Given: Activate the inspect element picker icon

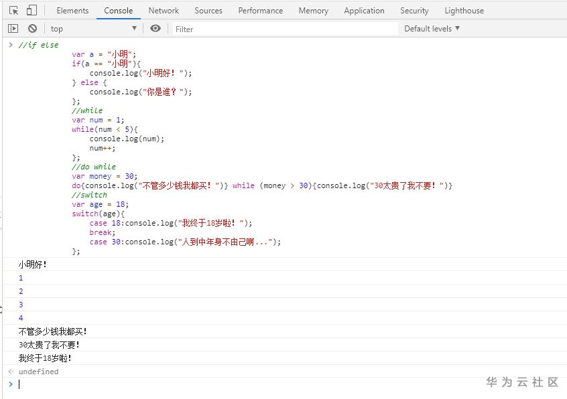Looking at the screenshot, I should pos(14,11).
